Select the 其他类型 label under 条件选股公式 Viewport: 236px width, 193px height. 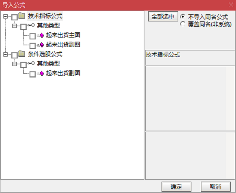tap(48, 63)
